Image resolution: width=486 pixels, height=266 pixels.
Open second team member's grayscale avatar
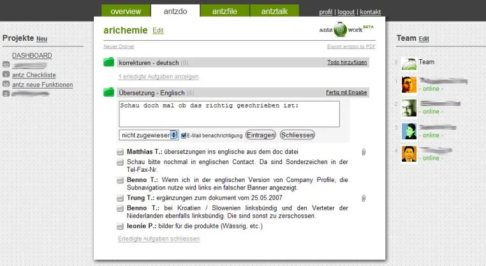click(x=409, y=108)
